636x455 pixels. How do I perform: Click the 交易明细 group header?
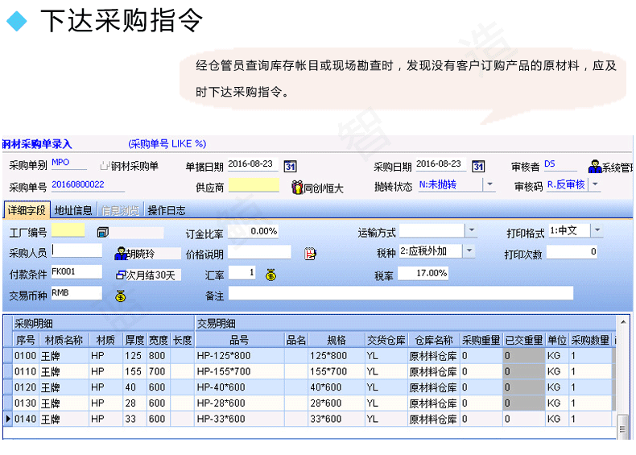406,324
